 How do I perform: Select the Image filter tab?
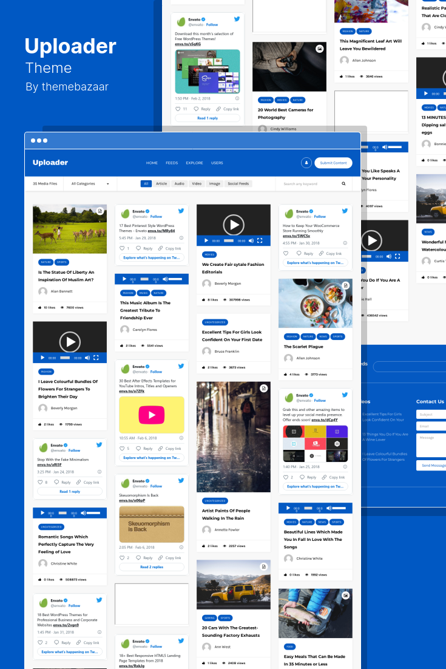pyautogui.click(x=214, y=184)
